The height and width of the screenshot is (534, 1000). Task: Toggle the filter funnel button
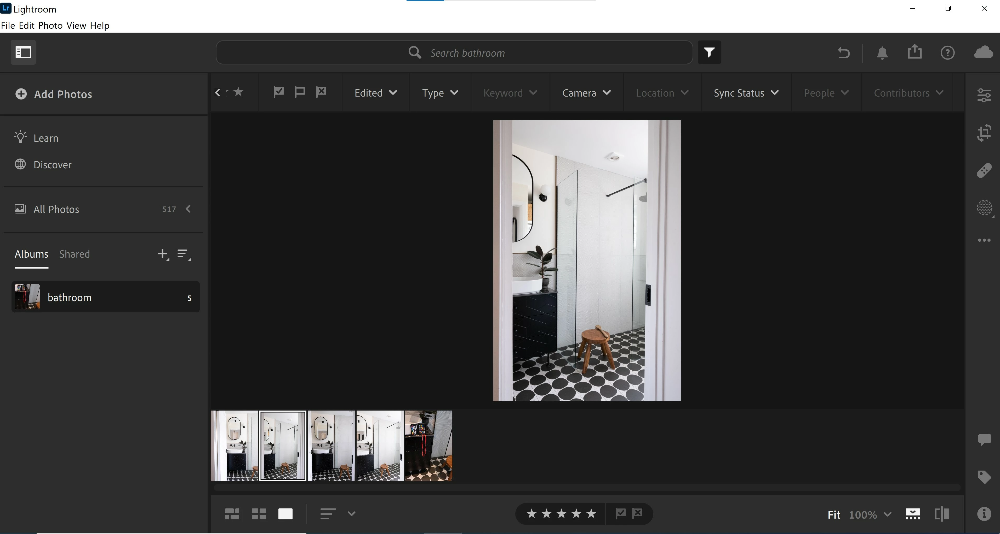point(709,52)
